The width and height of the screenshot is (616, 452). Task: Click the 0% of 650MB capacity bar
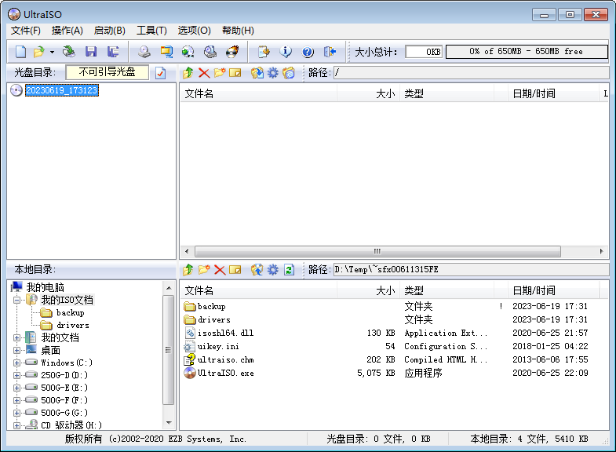coord(527,52)
